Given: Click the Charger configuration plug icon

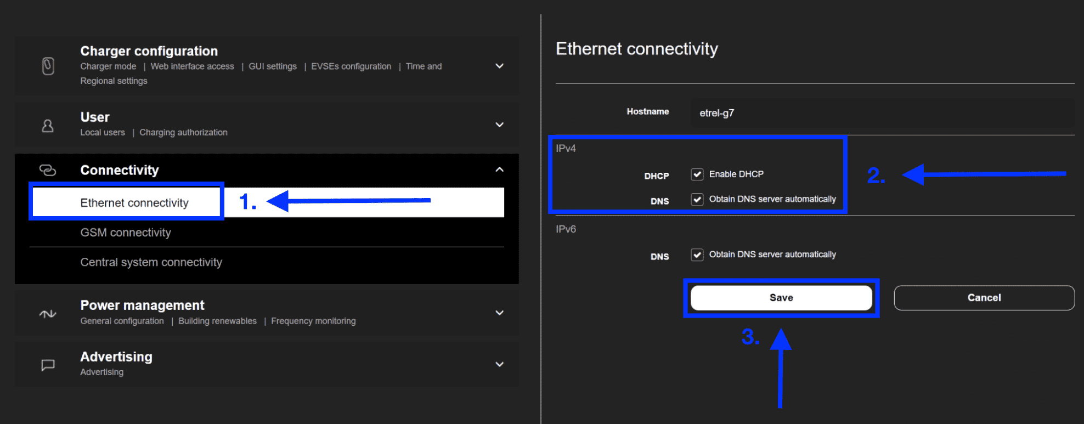Looking at the screenshot, I should 48,66.
